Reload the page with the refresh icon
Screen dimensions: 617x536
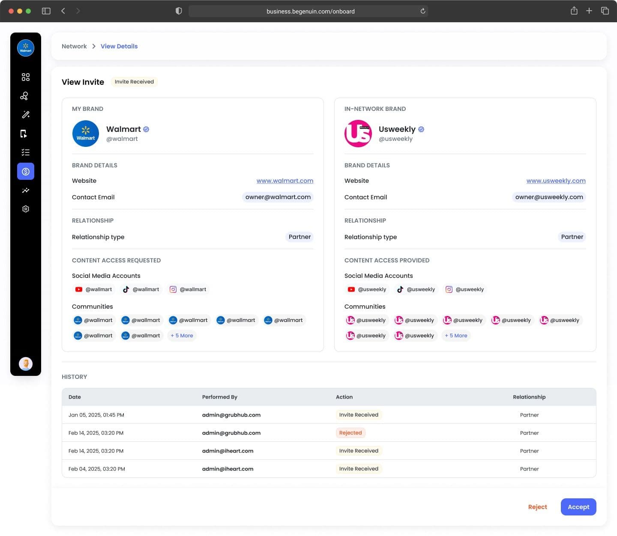pos(423,11)
